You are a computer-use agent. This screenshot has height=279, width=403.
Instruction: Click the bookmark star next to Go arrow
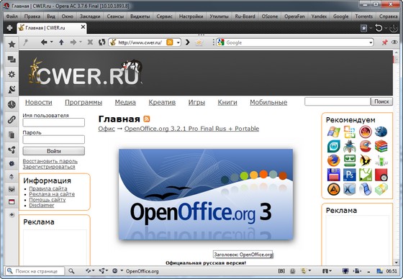tap(199, 42)
